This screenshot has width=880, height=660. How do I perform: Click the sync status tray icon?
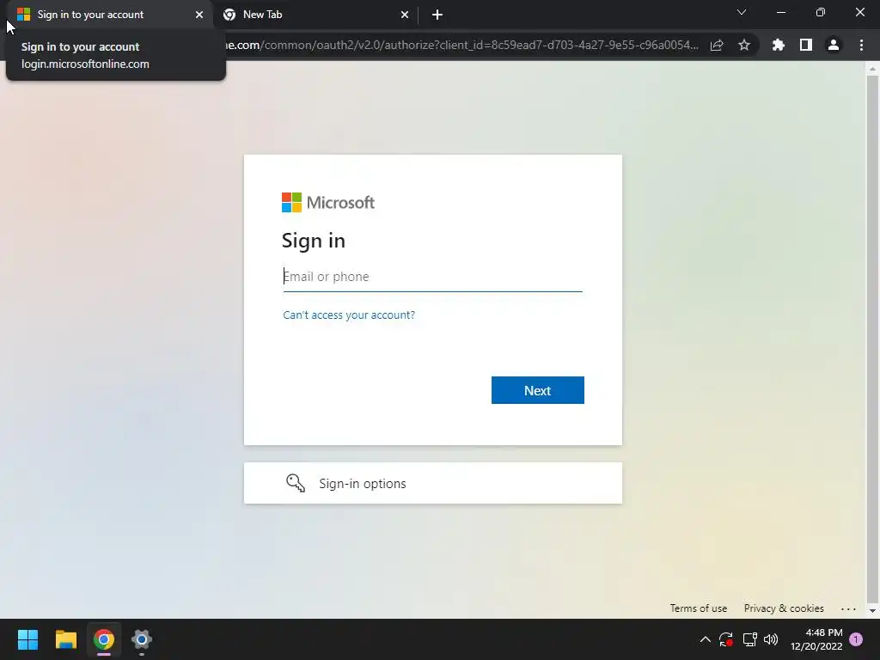click(x=726, y=639)
